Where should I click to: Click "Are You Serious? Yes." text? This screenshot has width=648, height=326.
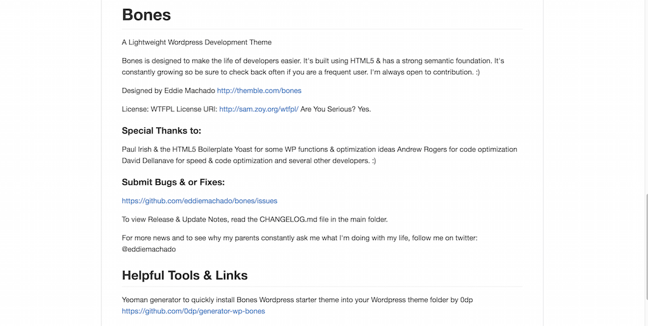[335, 109]
